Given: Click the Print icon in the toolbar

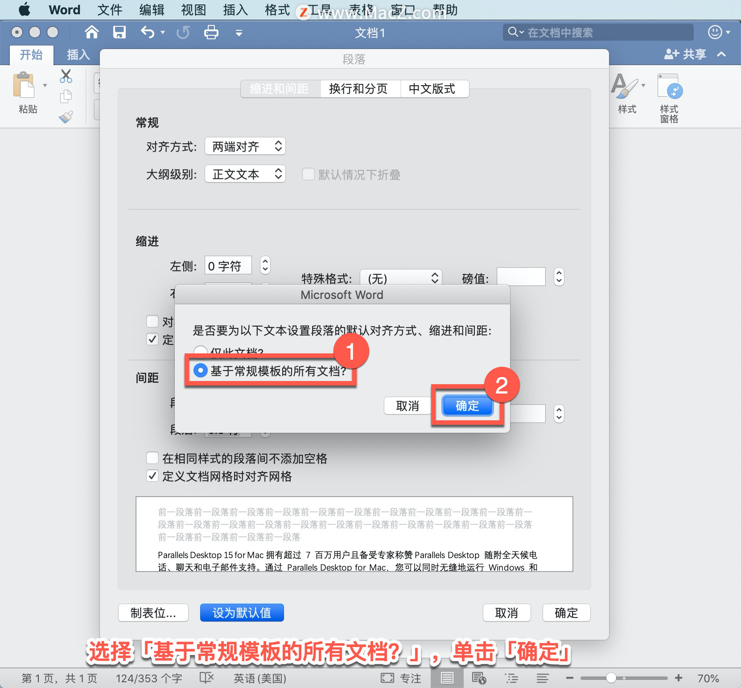Looking at the screenshot, I should [211, 32].
